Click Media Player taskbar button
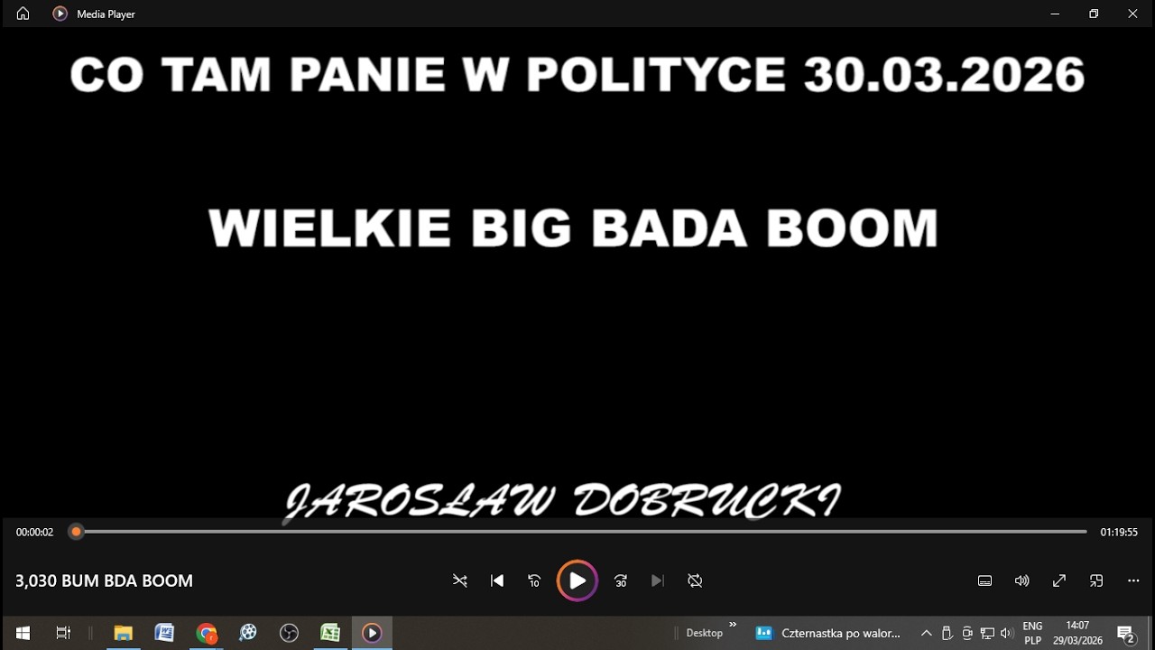 click(372, 633)
